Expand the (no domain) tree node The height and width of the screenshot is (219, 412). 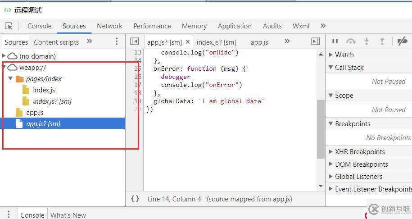[4, 56]
